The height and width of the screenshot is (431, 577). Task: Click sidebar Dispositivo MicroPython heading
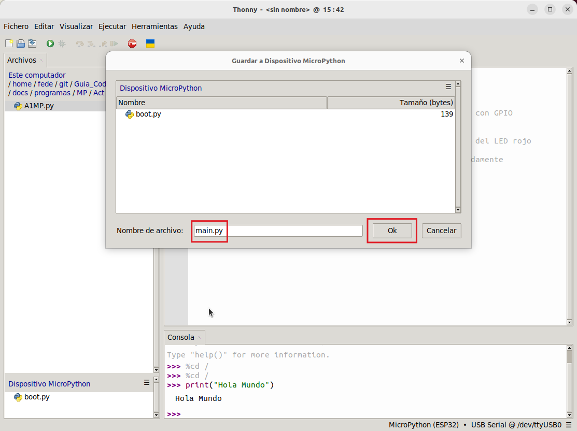49,383
